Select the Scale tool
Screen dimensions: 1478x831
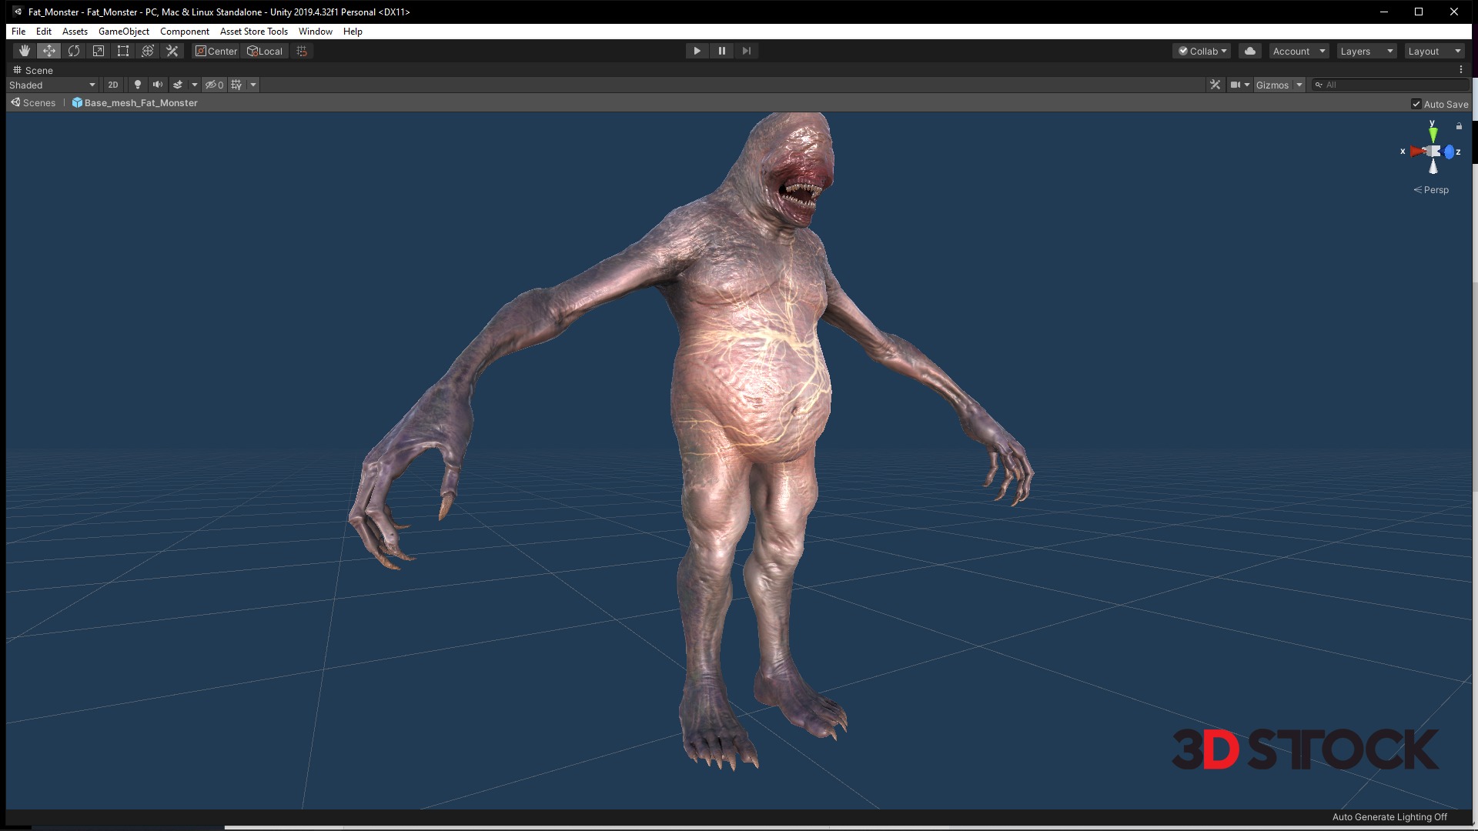(99, 51)
